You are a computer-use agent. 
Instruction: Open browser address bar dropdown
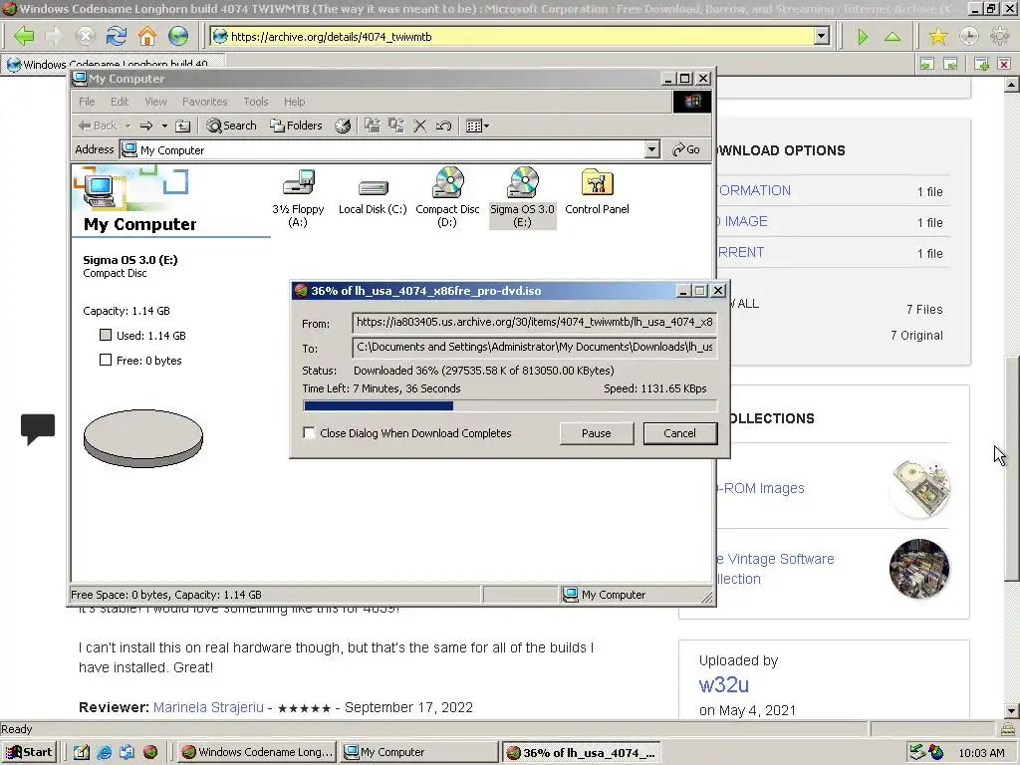822,37
